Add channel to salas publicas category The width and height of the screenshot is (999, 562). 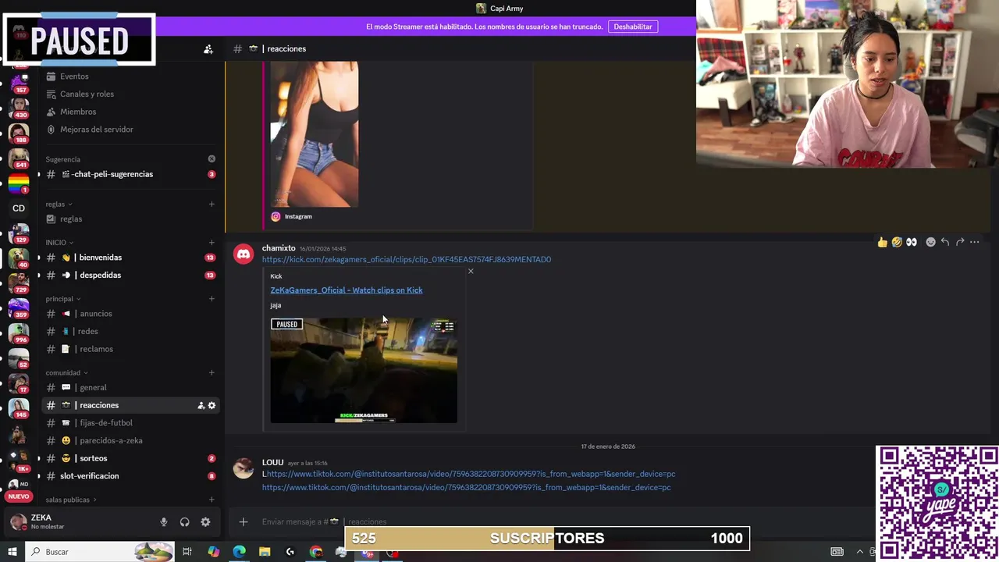[212, 500]
